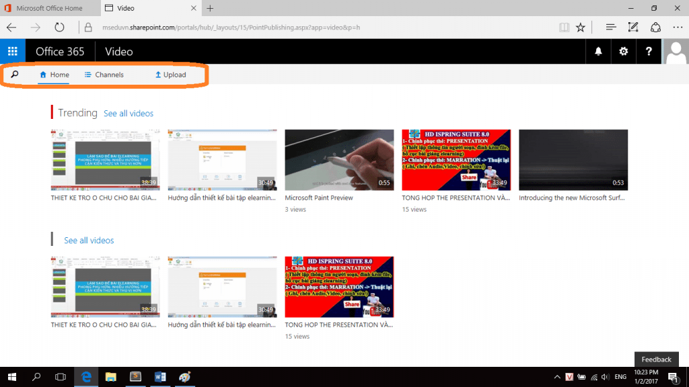This screenshot has width=689, height=387.
Task: Open the browser More actions ellipsis
Action: pyautogui.click(x=678, y=27)
